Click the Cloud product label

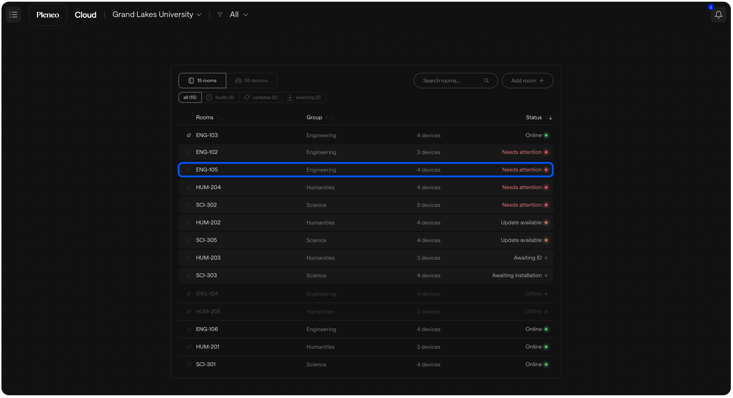tap(85, 15)
